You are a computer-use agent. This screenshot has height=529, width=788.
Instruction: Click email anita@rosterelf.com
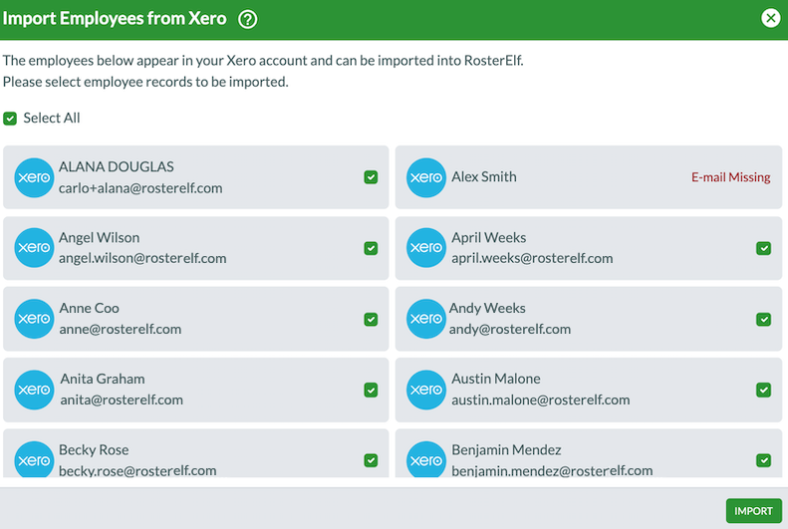122,399
